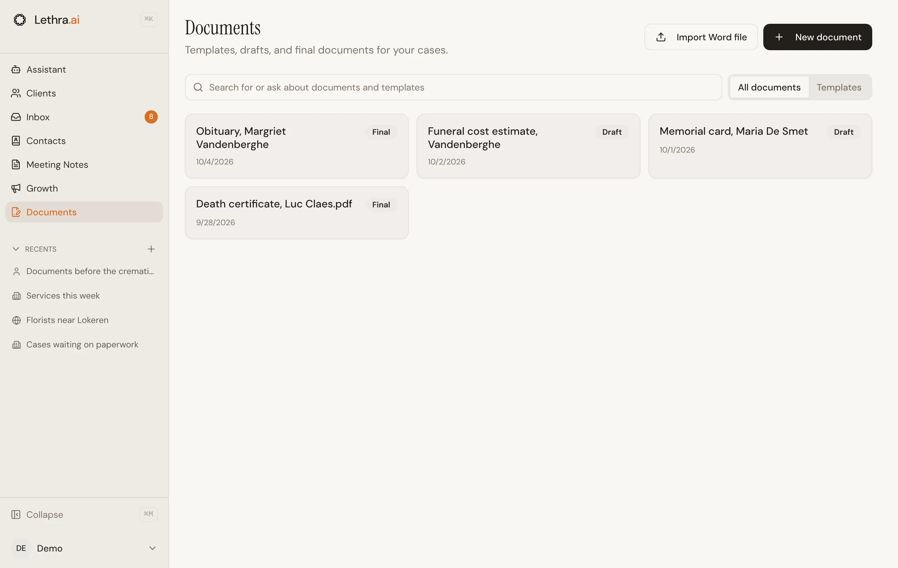This screenshot has width=898, height=568.
Task: Collapse the RECENTS section chevron
Action: [16, 249]
